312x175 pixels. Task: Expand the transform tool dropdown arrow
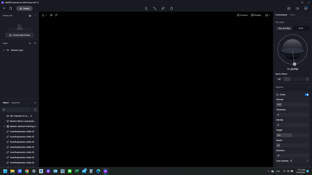click(x=46, y=15)
